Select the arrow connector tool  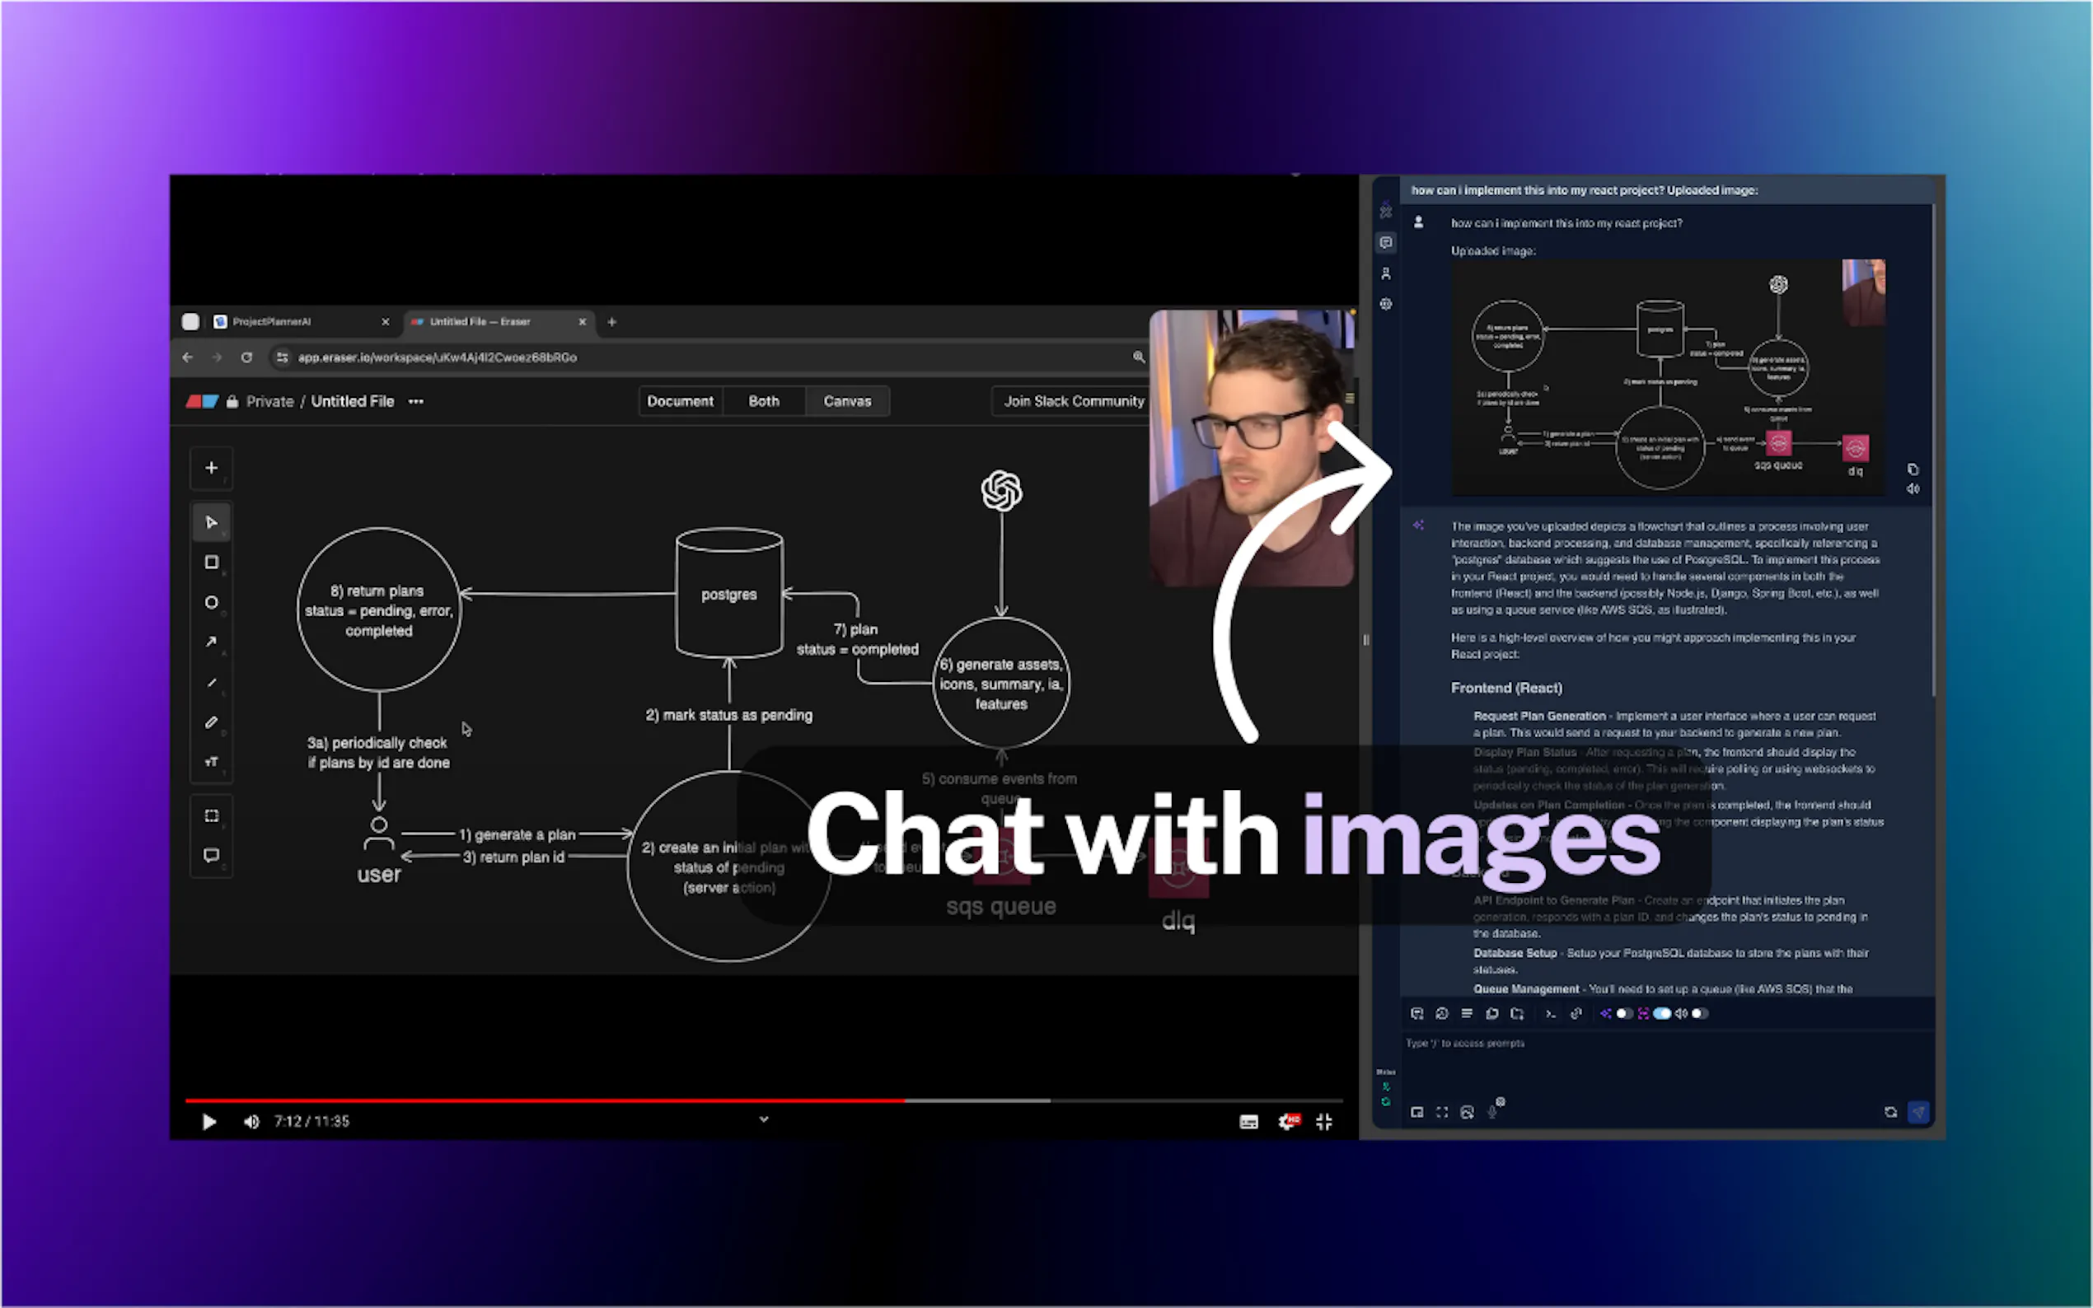[211, 642]
